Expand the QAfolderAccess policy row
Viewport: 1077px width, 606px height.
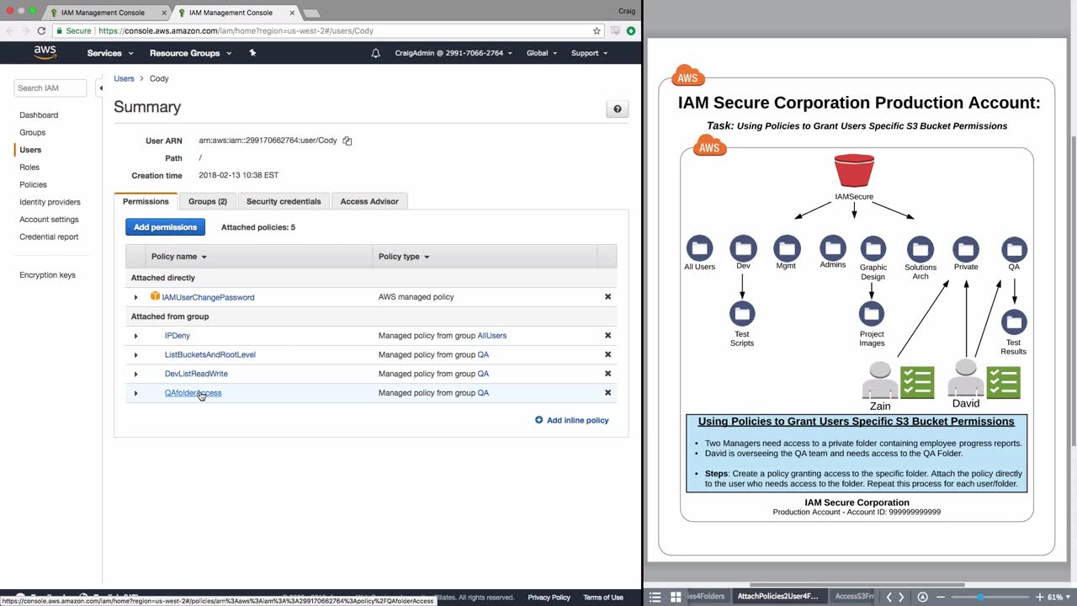click(x=135, y=393)
